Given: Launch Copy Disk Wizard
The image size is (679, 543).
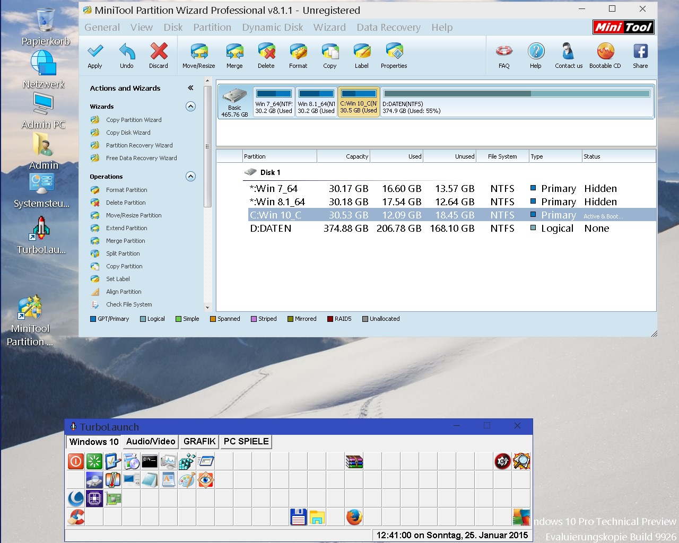Looking at the screenshot, I should tap(128, 133).
